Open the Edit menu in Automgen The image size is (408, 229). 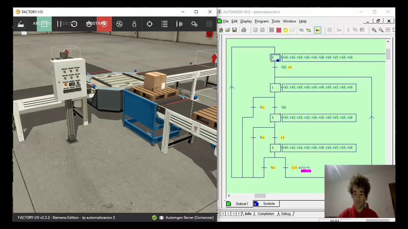(x=234, y=21)
